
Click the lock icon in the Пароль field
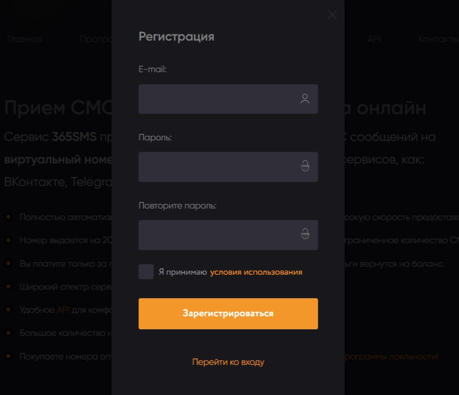tap(305, 166)
